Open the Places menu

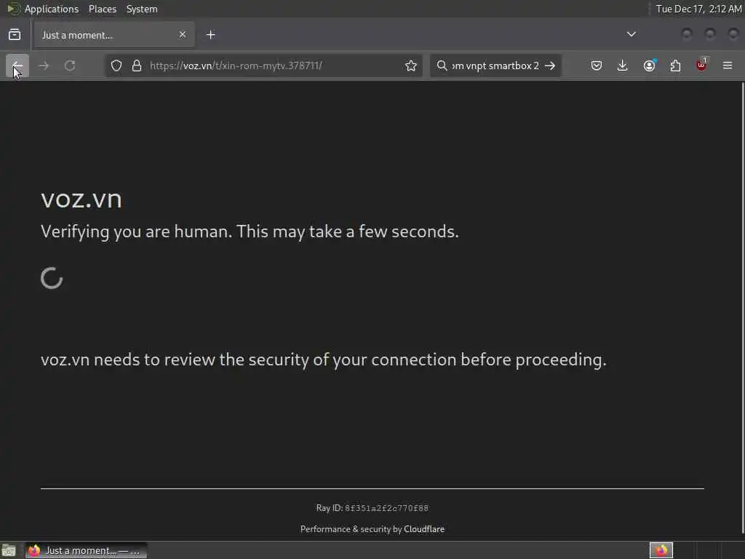pos(103,9)
